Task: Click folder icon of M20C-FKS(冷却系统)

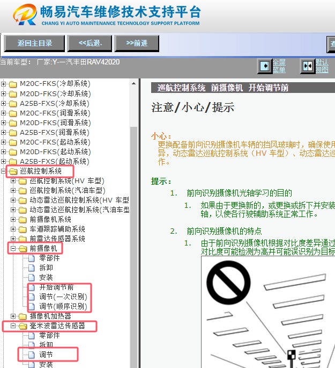Action: click(x=13, y=84)
